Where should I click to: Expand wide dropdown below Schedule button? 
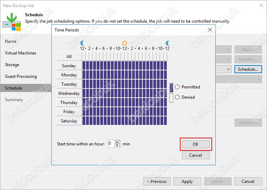pyautogui.click(x=259, y=79)
